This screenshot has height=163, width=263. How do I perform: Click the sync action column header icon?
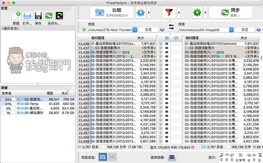(x=176, y=38)
